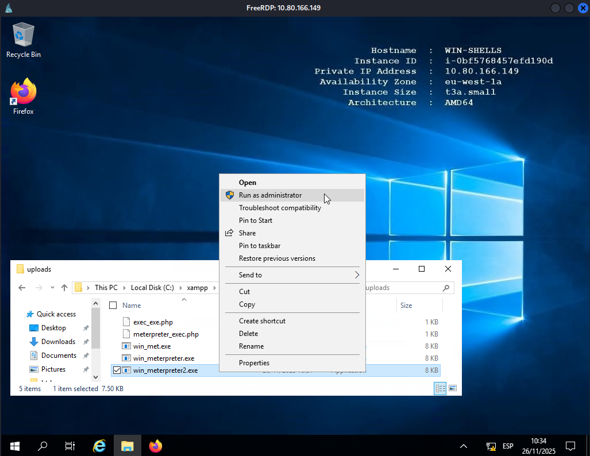Screen dimensions: 590x456
Task: Click the Downloads arrow icon in sidebar
Action: tap(34, 342)
